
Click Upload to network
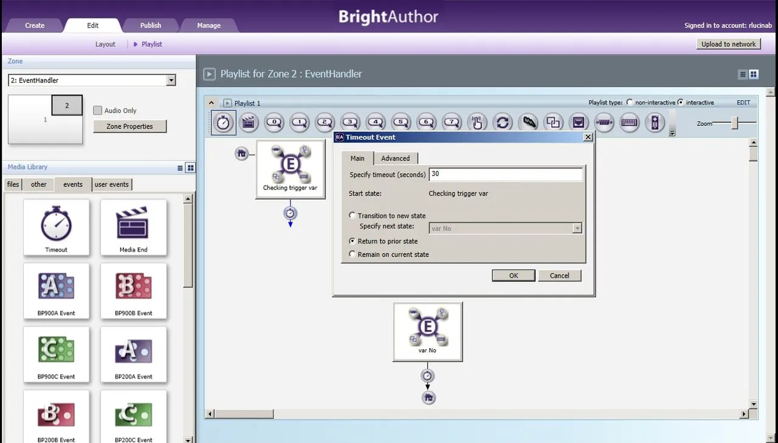(x=729, y=44)
